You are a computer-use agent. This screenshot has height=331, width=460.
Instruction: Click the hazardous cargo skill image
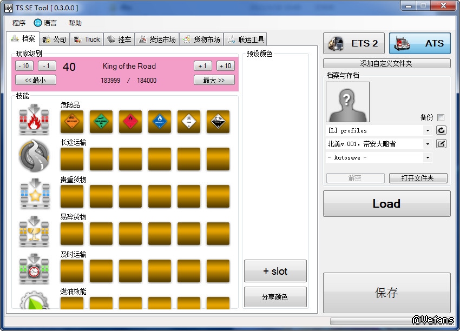pos(34,120)
